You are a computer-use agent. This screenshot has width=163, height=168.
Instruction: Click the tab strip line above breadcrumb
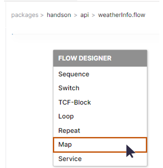coord(81,1)
